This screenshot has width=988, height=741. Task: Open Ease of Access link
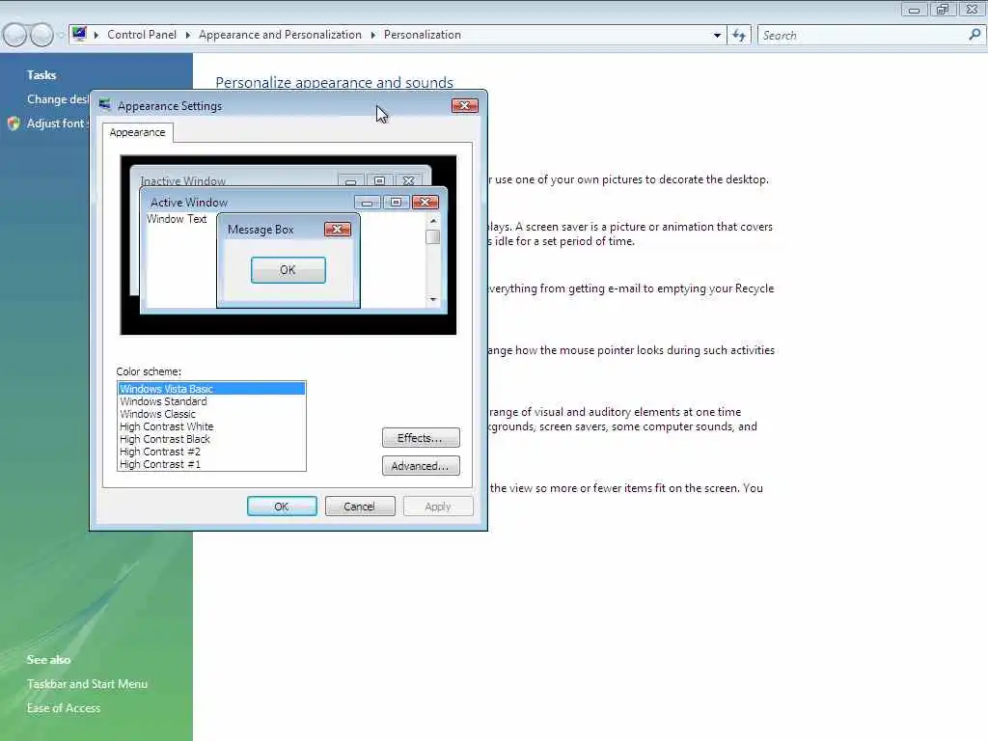tap(64, 707)
